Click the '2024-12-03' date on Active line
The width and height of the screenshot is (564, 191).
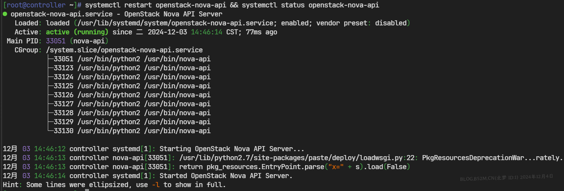[x=167, y=32]
